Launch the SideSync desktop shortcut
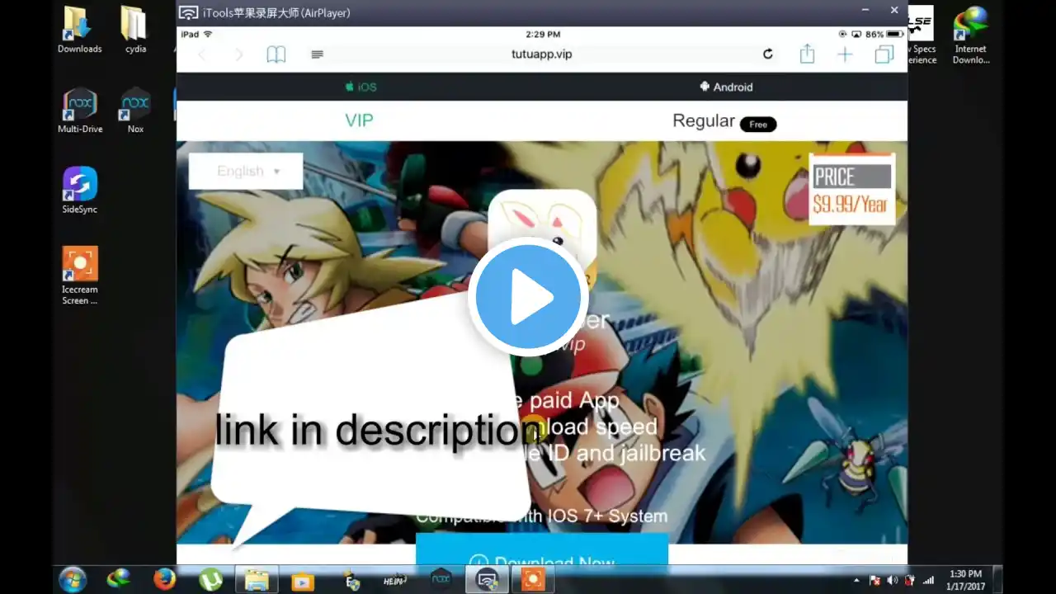This screenshot has height=594, width=1056. (80, 191)
